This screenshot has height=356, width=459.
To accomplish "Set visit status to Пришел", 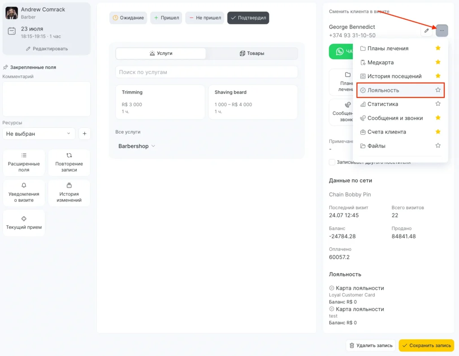I will (x=166, y=18).
